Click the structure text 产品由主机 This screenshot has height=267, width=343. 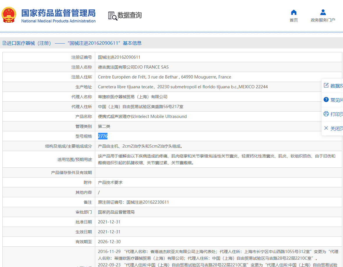(x=141, y=146)
